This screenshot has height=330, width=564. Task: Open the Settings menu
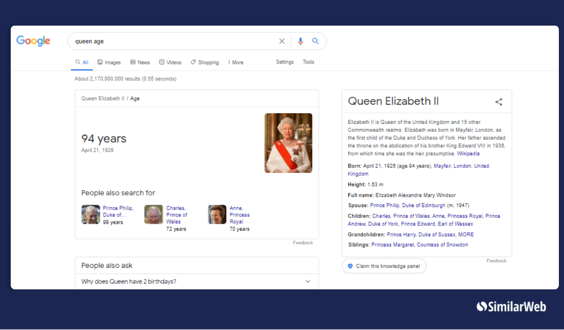tap(285, 62)
